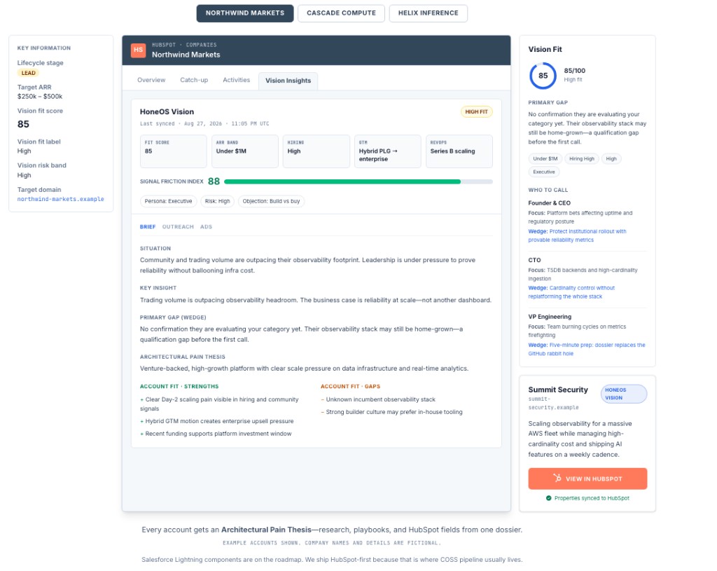
Task: Click the Hiring High tag
Action: (582, 159)
